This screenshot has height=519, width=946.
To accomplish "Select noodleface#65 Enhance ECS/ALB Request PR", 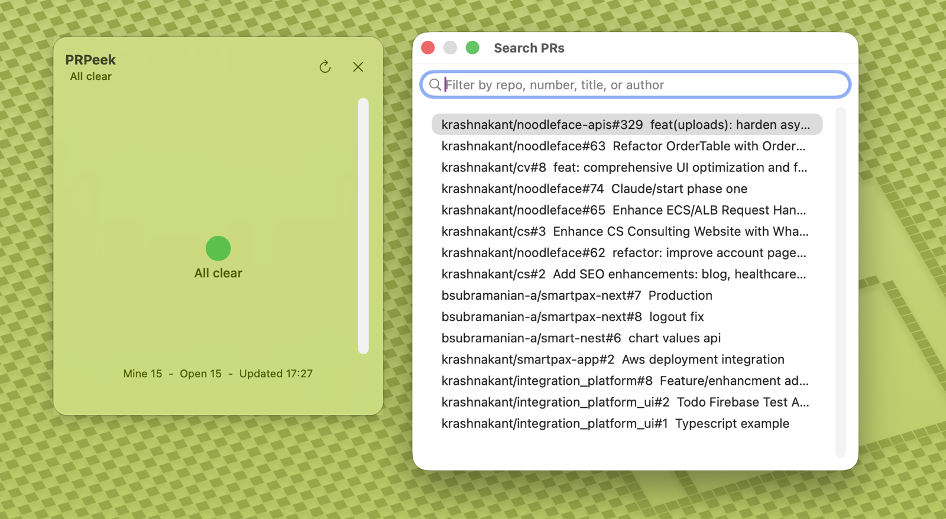I will (627, 210).
